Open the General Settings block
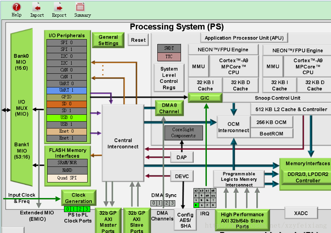 pyautogui.click(x=108, y=40)
